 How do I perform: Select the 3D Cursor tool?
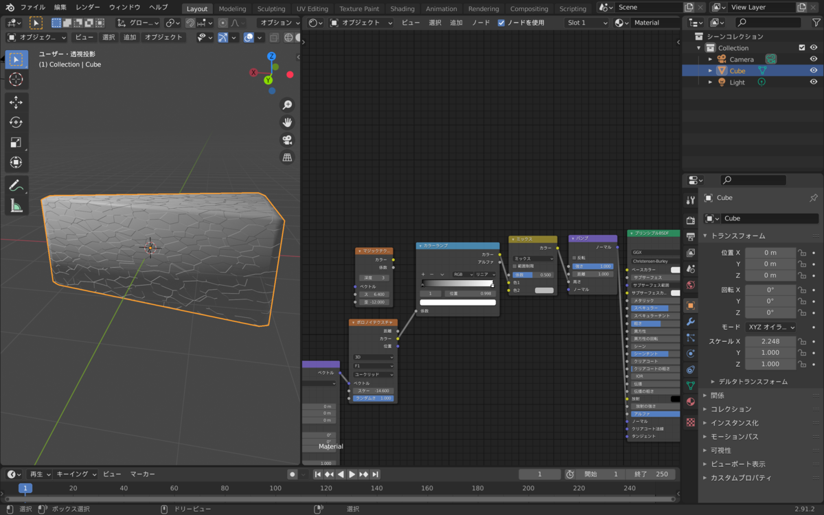click(x=16, y=80)
